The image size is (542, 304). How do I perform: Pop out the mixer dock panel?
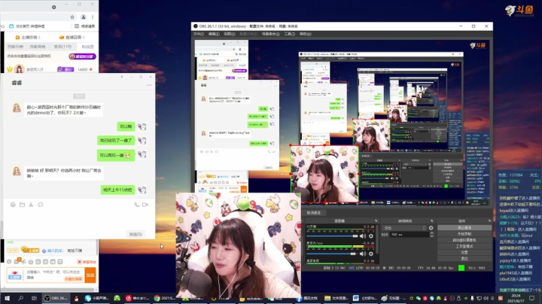[x=376, y=220]
